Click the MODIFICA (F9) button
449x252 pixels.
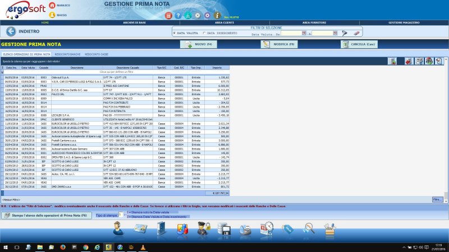(x=279, y=44)
